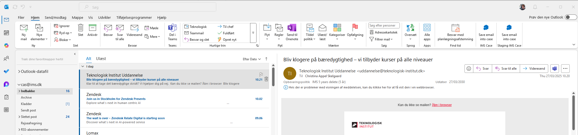Open To Do tasks in the sidebar

(x=6, y=71)
